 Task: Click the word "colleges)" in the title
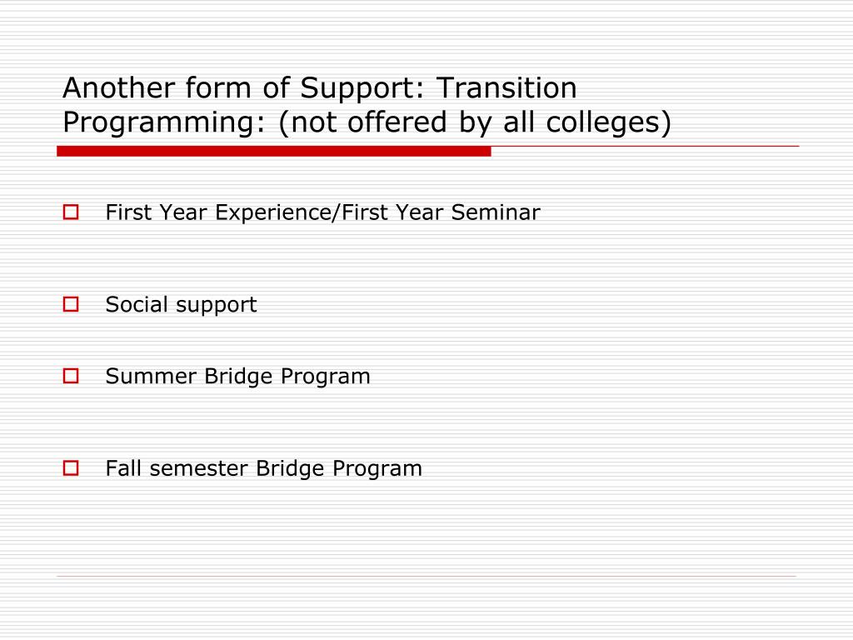click(x=609, y=122)
